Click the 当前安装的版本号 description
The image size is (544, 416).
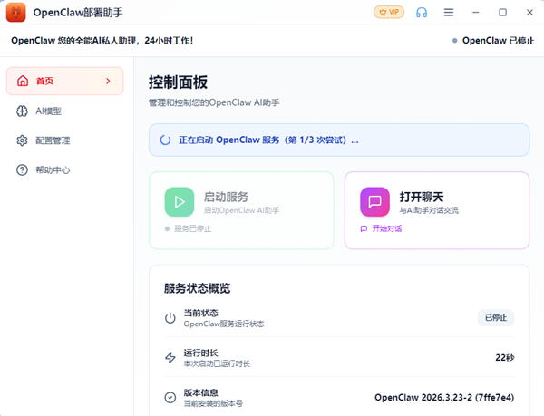[213, 403]
